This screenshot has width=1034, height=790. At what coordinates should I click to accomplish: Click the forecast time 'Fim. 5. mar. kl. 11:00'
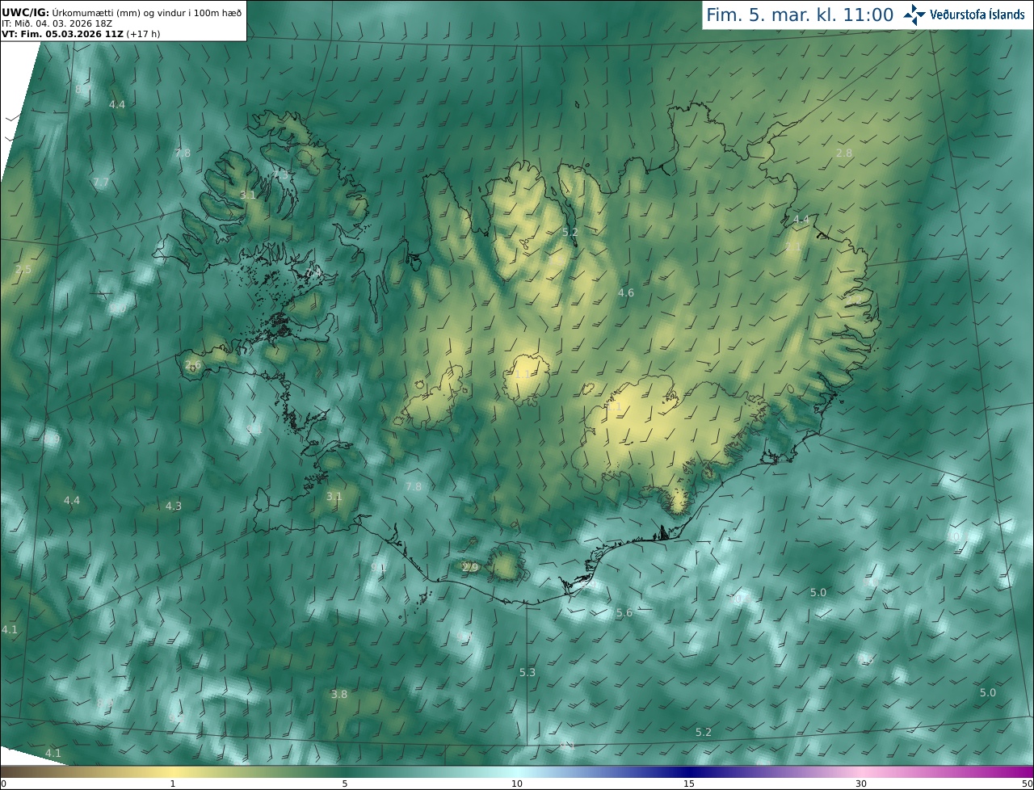pos(800,15)
